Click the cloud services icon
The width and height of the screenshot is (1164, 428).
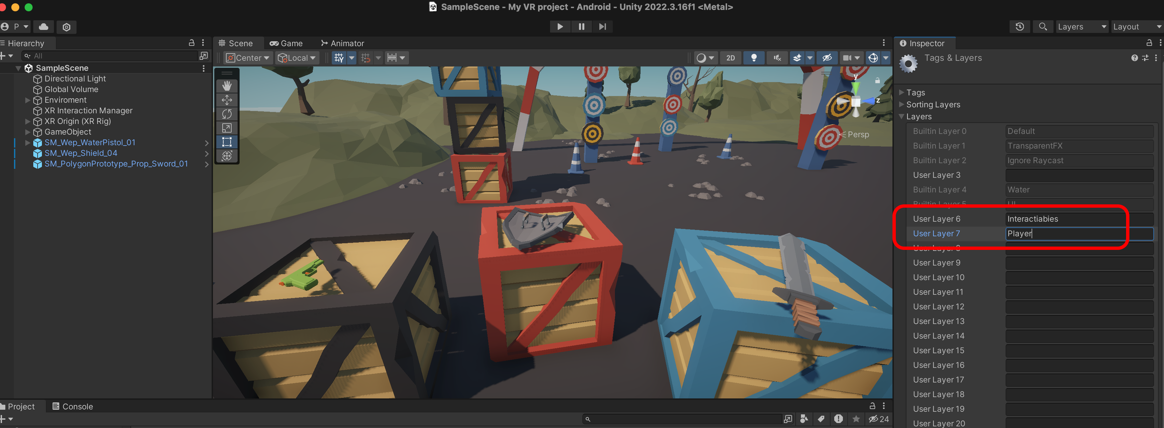44,27
